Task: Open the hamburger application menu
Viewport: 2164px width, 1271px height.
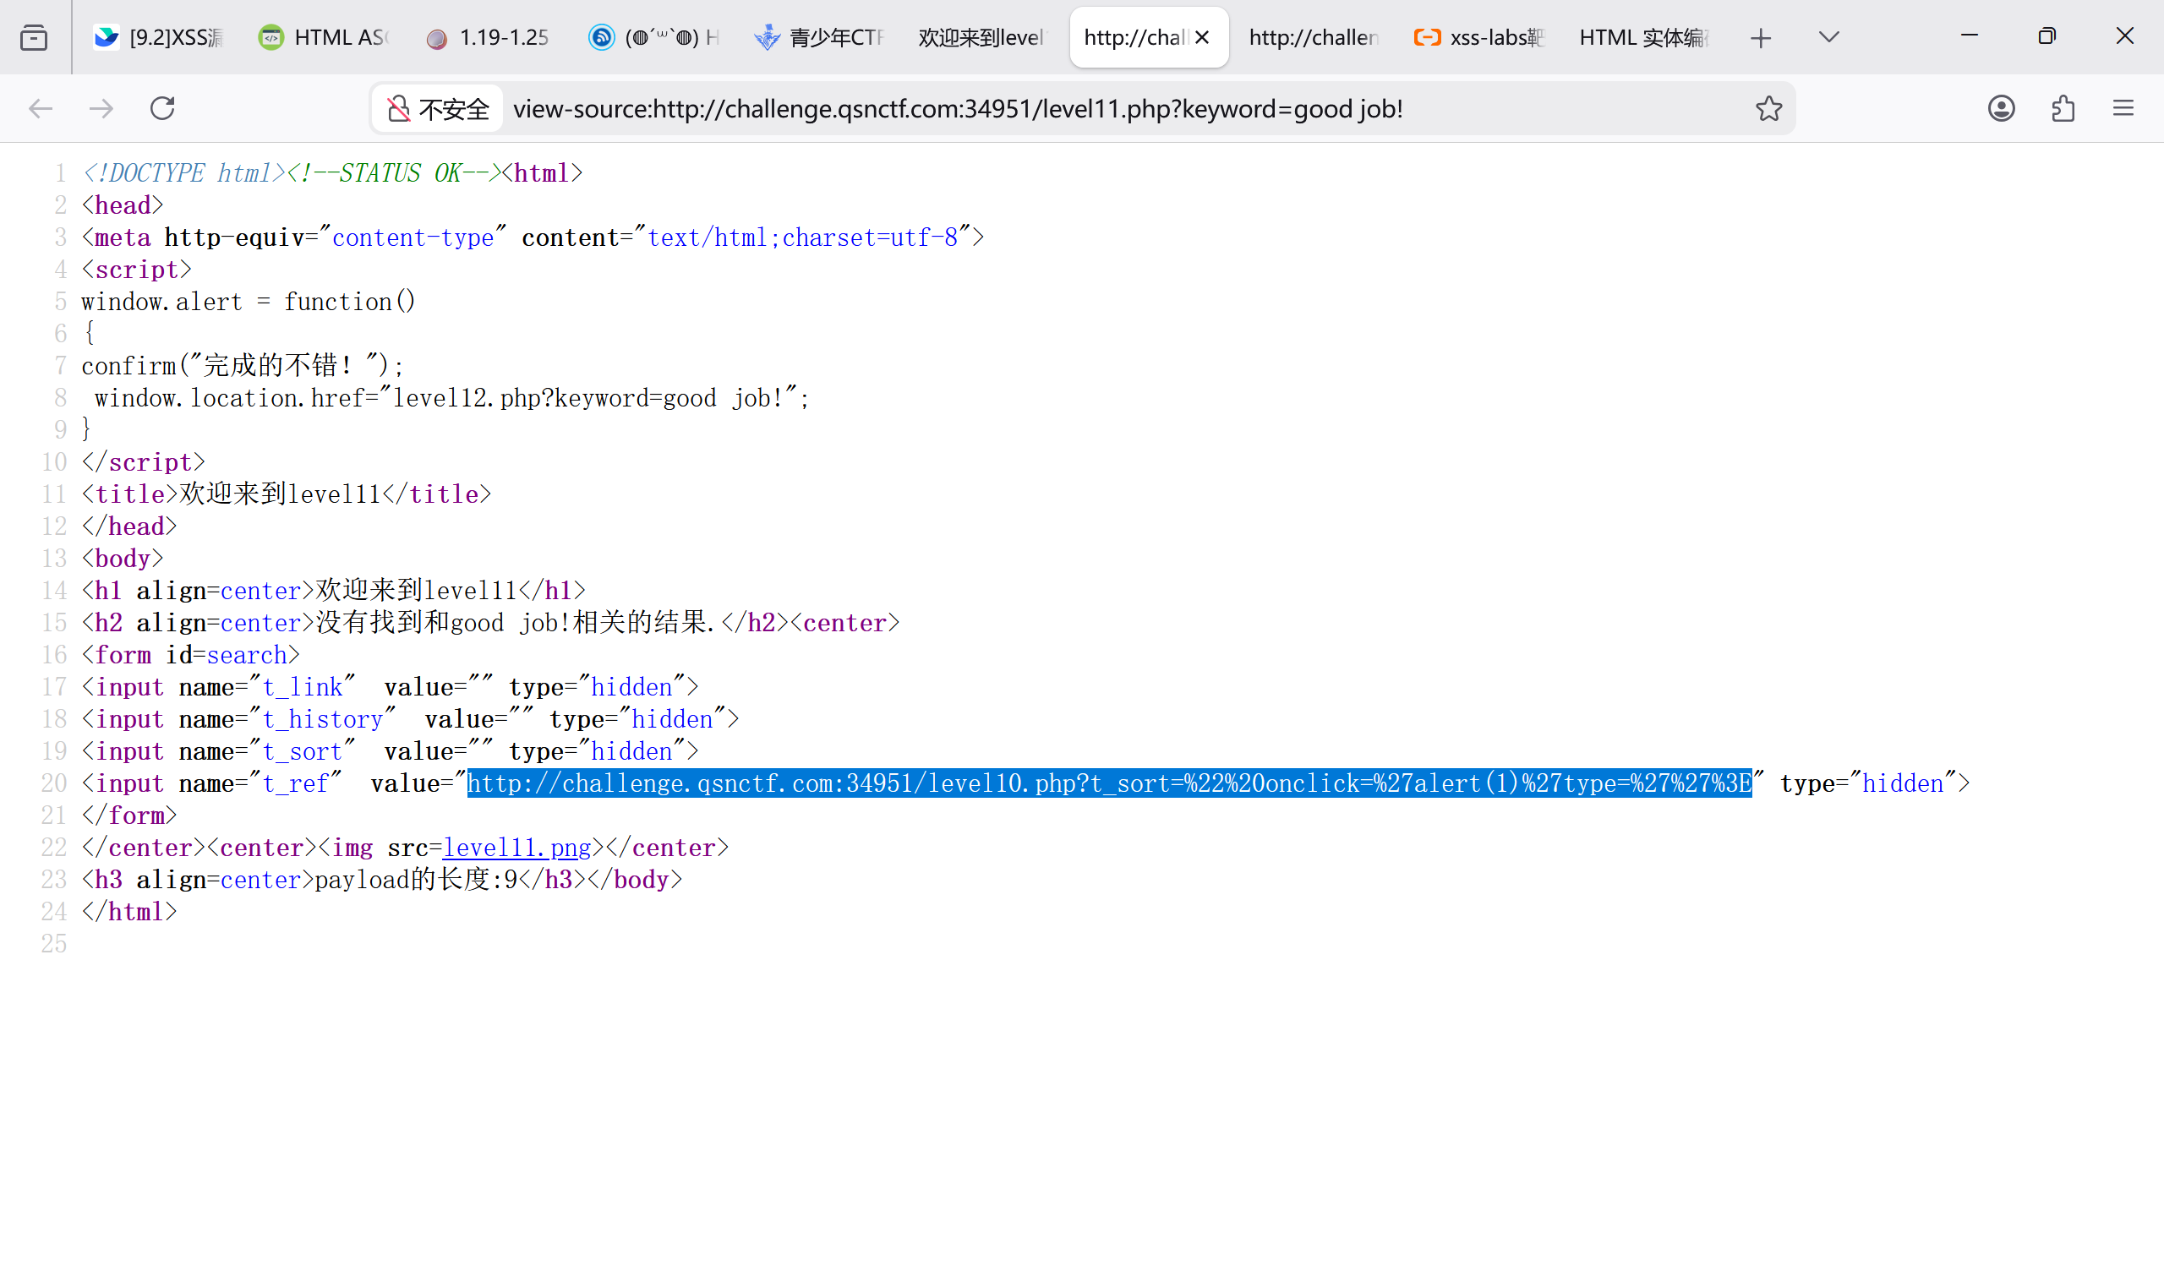Action: [x=2123, y=108]
